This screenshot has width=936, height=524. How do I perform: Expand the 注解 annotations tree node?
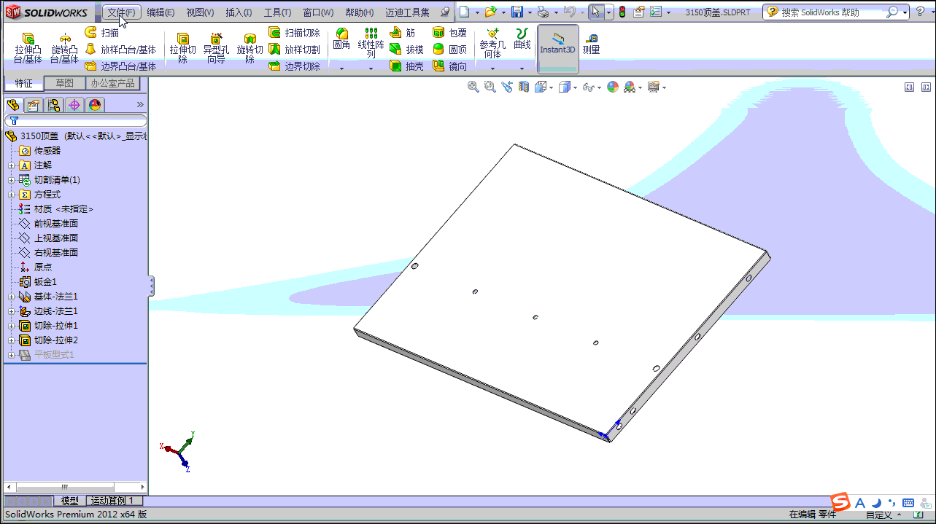click(12, 165)
